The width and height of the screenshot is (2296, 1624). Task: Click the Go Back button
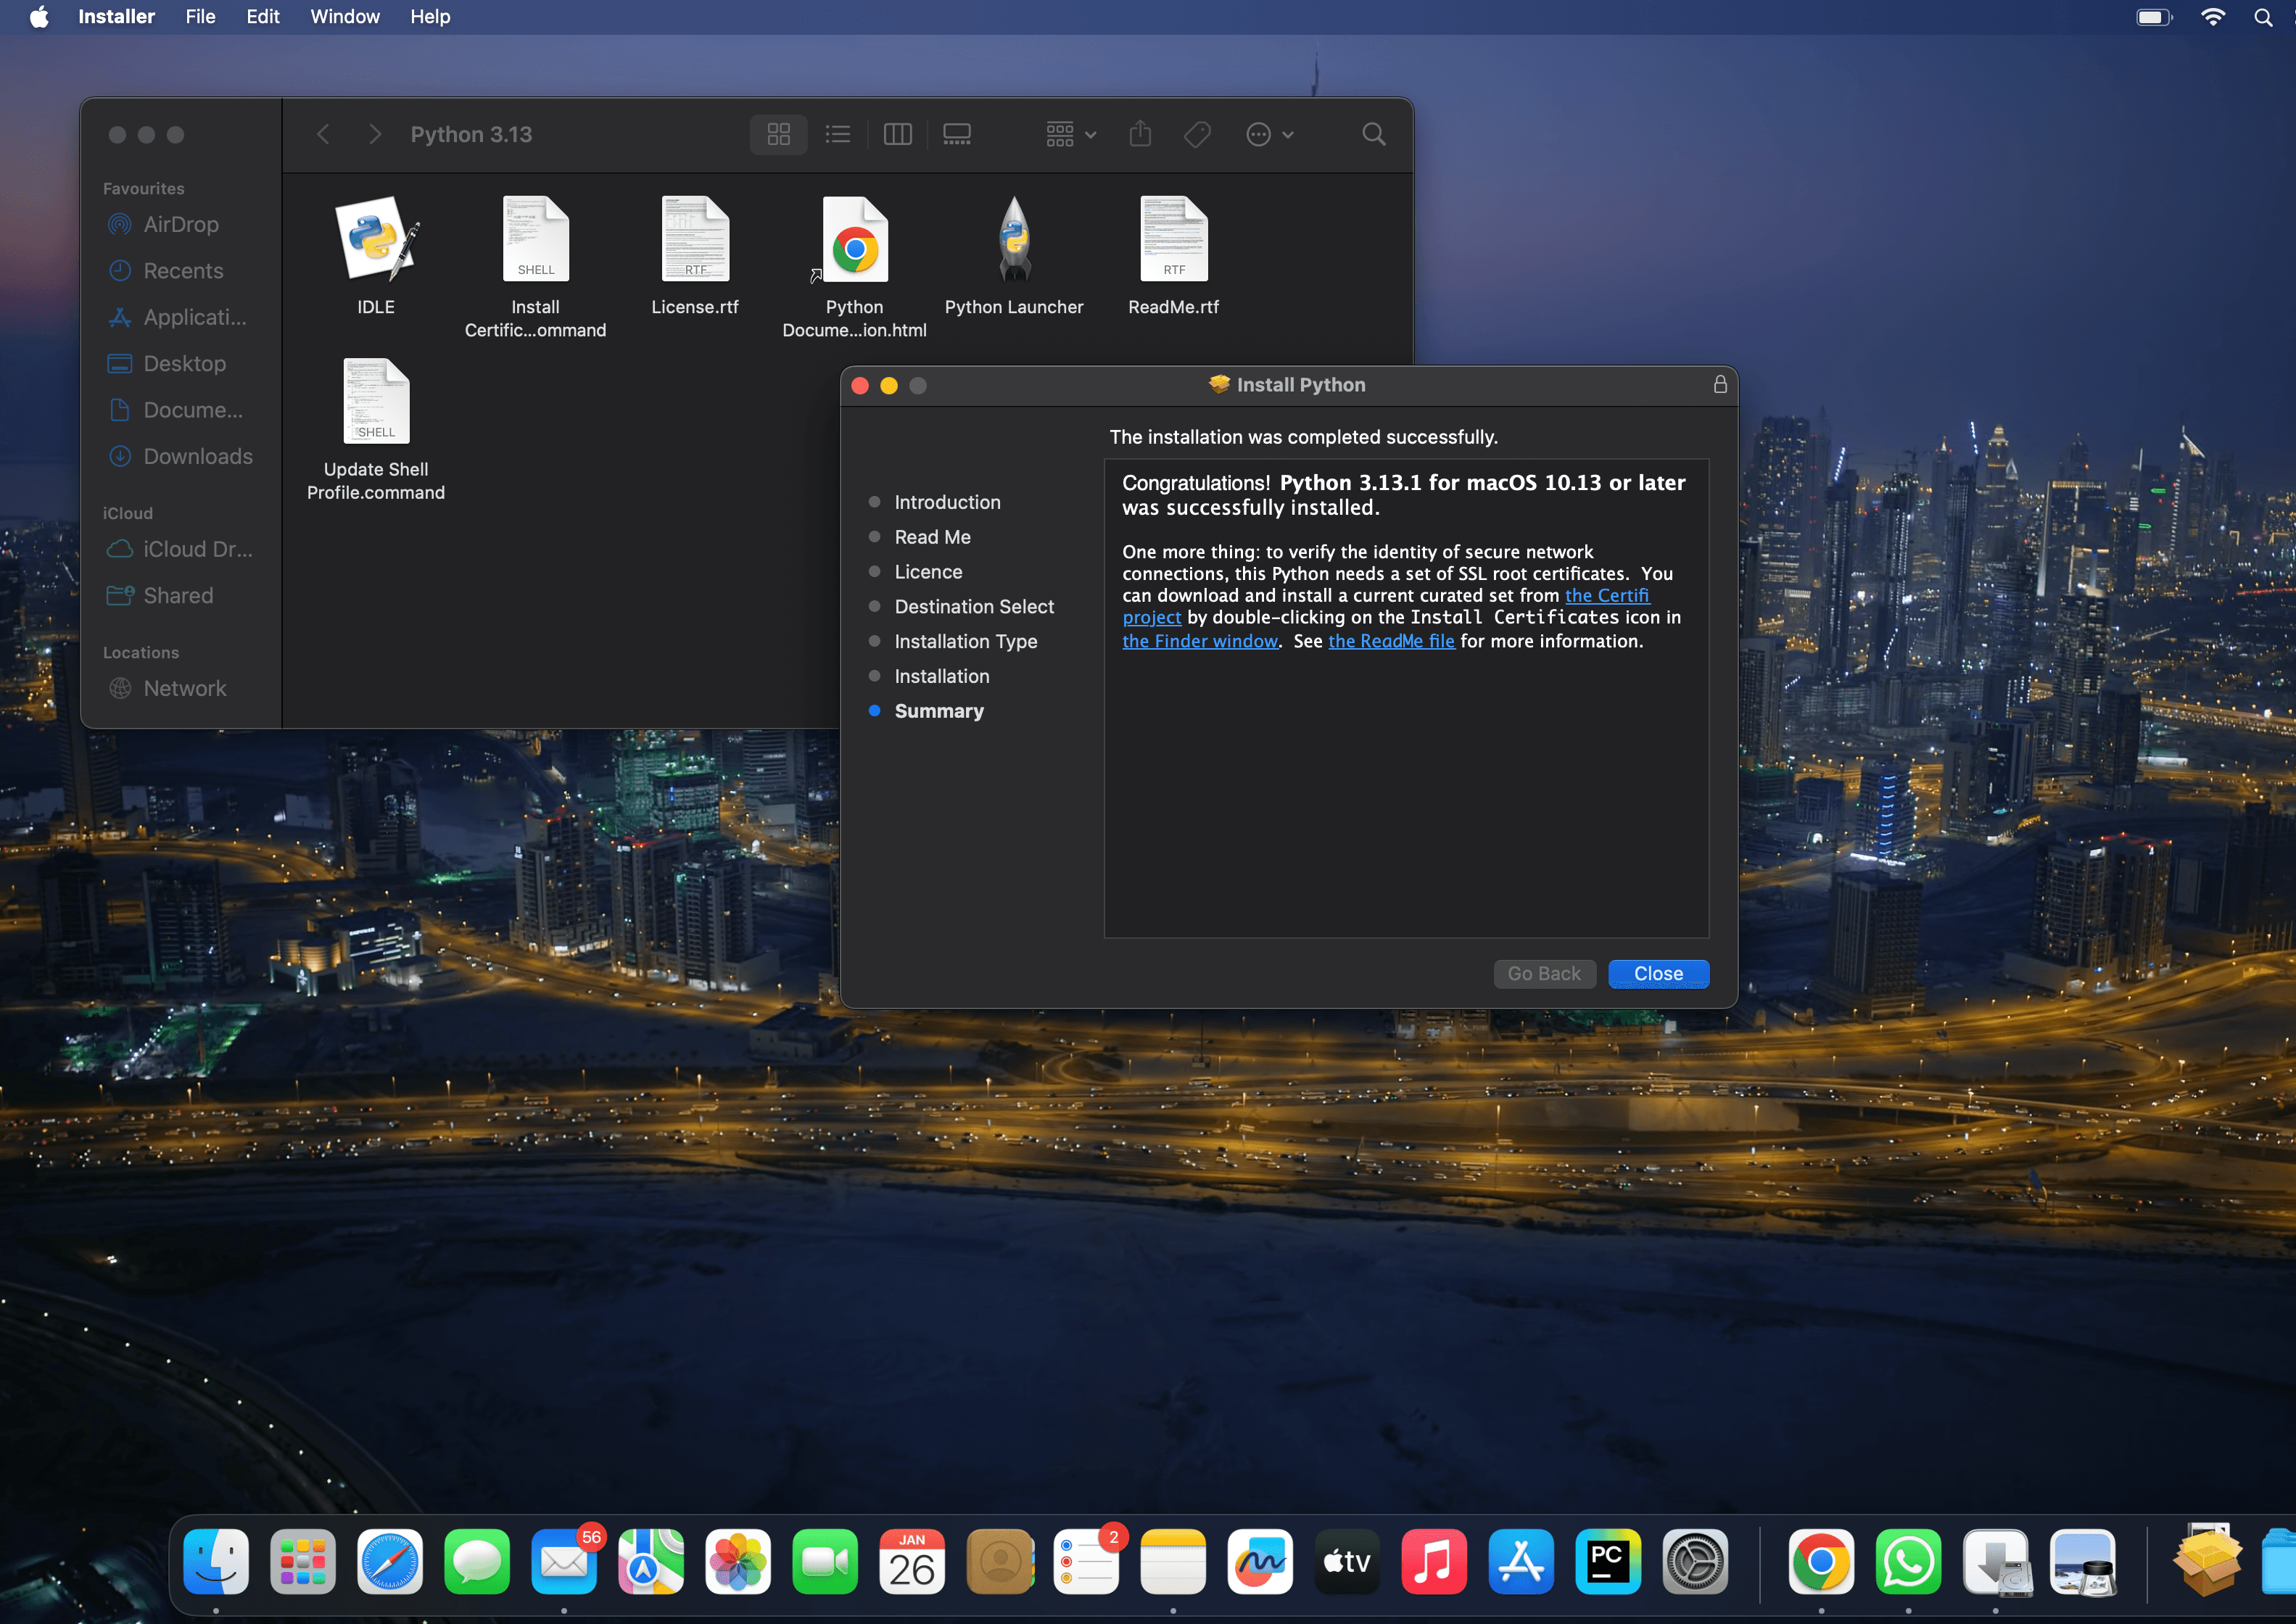(1544, 973)
